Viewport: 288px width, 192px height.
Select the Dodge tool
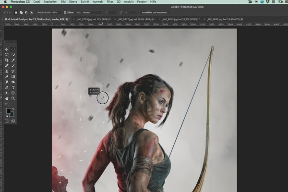click(x=13, y=82)
